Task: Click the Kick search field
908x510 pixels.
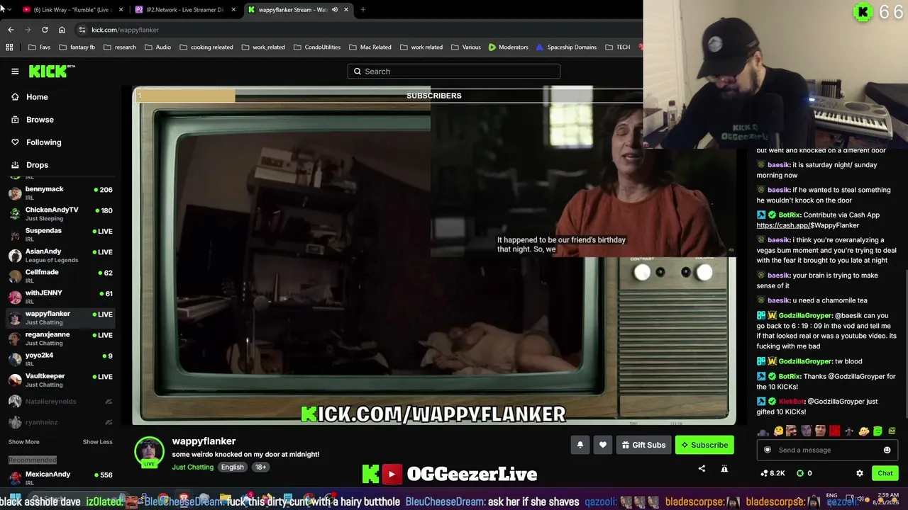Action: coord(454,72)
